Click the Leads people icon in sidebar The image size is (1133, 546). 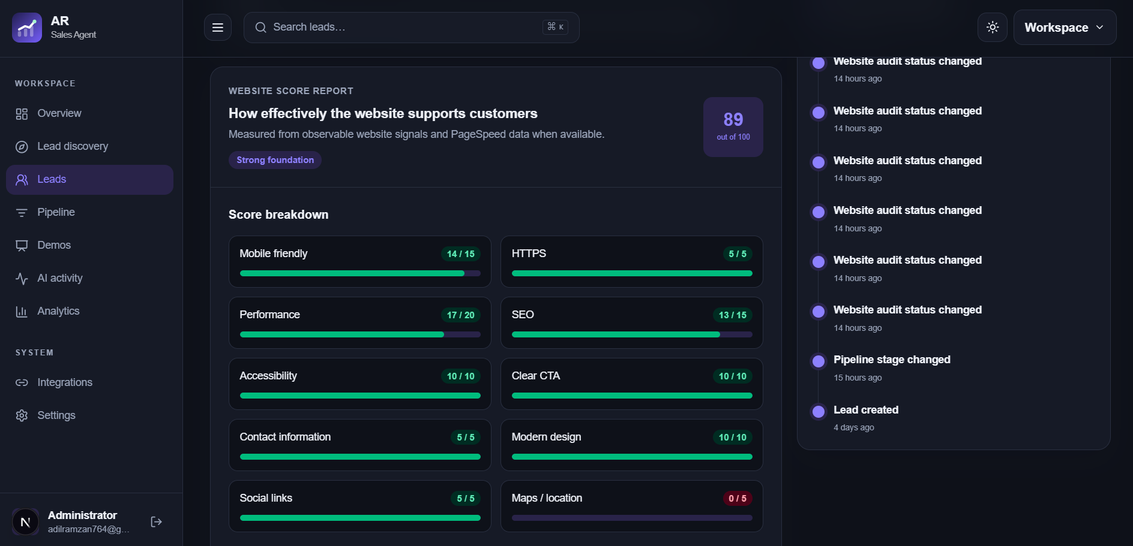[22, 180]
